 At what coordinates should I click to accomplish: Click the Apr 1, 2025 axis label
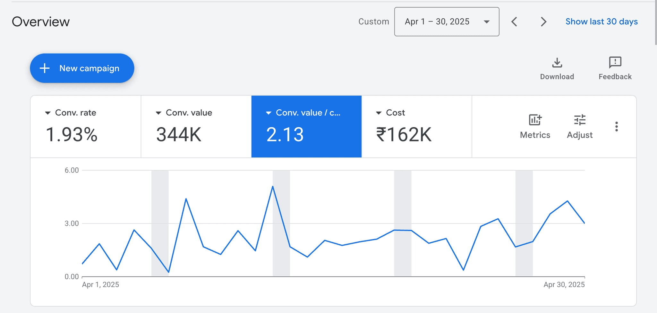point(100,284)
